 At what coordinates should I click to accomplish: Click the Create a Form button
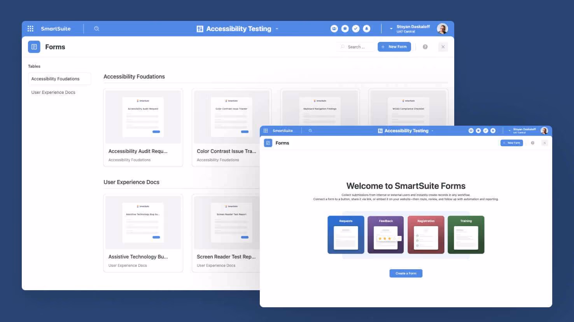click(406, 274)
